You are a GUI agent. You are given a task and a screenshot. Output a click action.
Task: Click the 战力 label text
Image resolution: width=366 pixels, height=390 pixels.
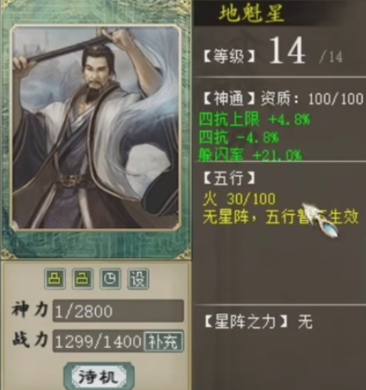(31, 340)
